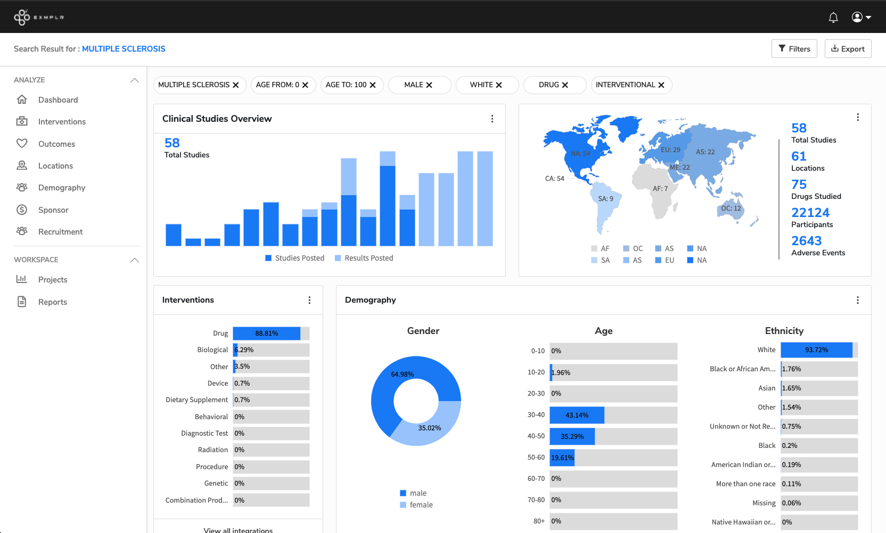Open the MULTIPLE SCLEROSIS search result link

pos(124,48)
